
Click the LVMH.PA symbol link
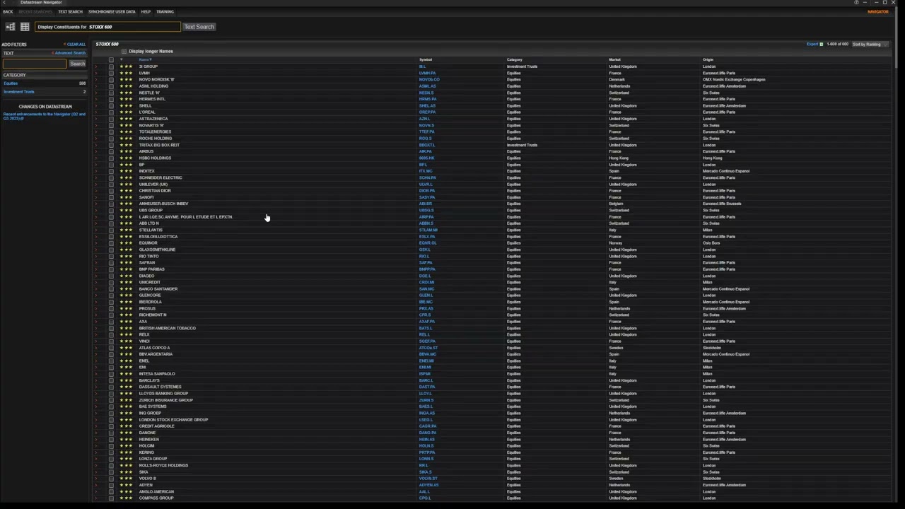click(427, 73)
